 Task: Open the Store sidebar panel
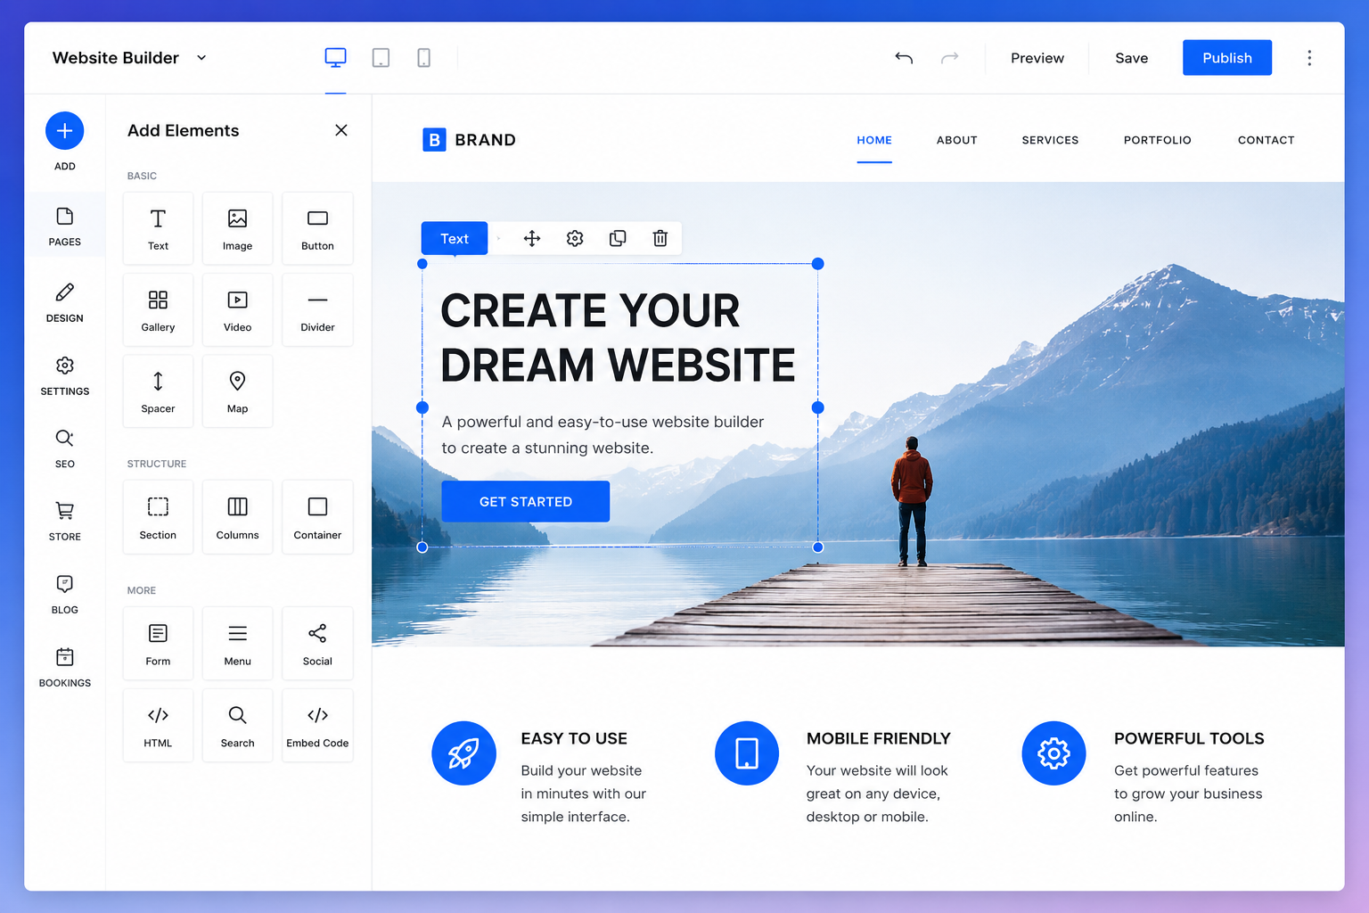pos(65,522)
